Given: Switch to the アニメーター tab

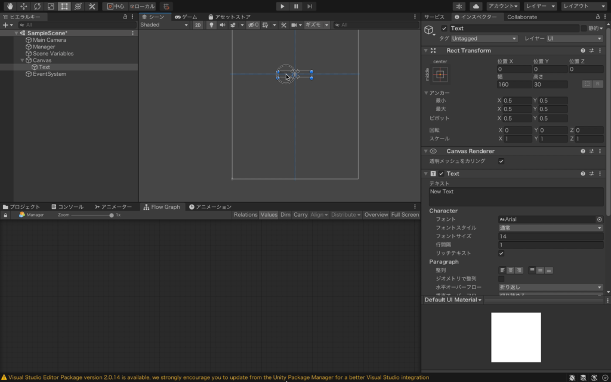Looking at the screenshot, I should pos(113,207).
